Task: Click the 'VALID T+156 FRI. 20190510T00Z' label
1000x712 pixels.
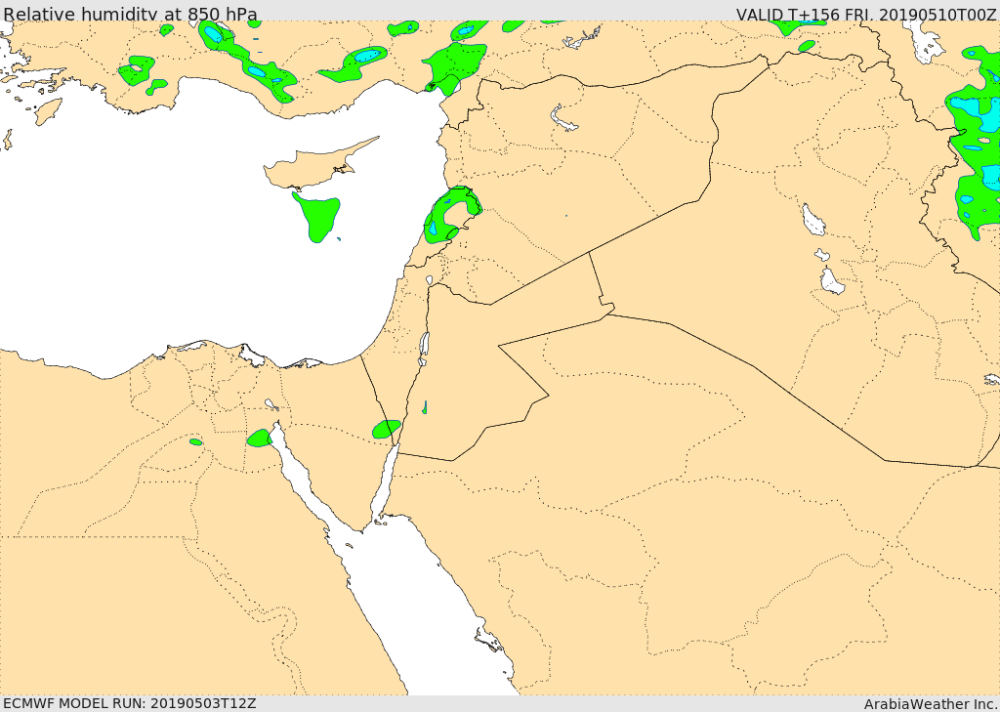Action: [866, 14]
